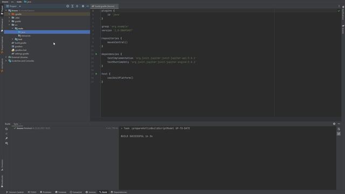Close the build.gradle editor tab
This screenshot has width=345, height=194.
116,6
